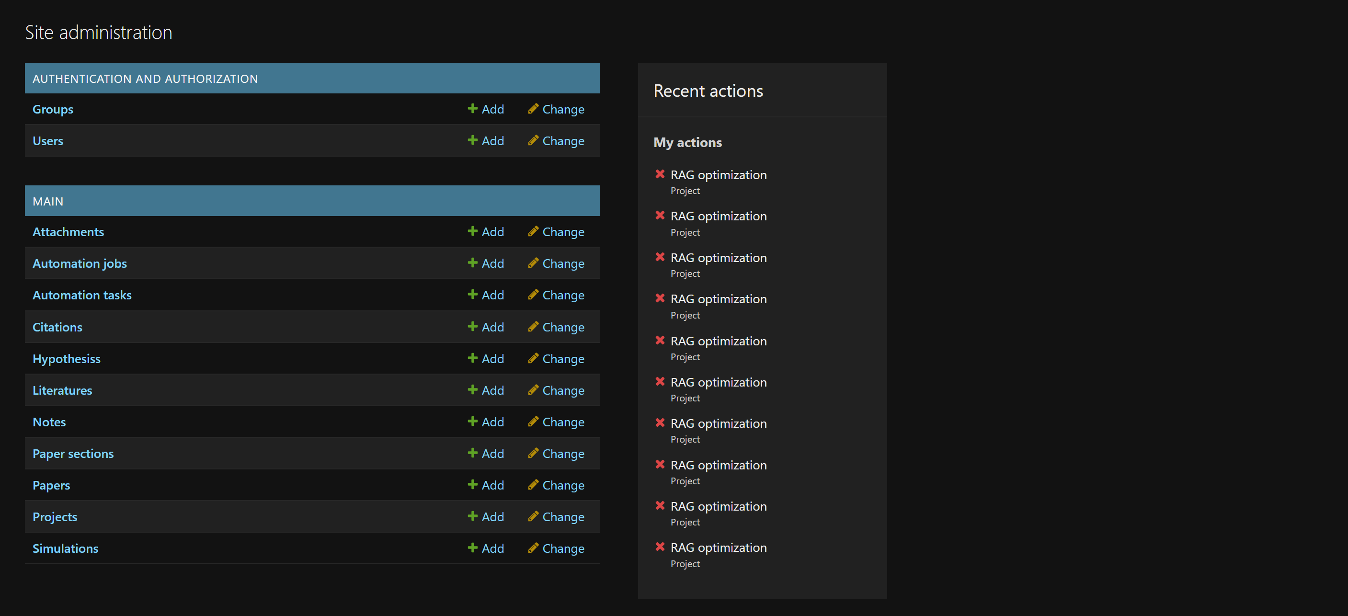Click the pencil icon for Users

[x=533, y=140]
